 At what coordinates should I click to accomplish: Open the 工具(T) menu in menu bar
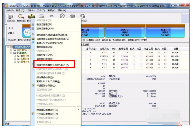(x=41, y=10)
